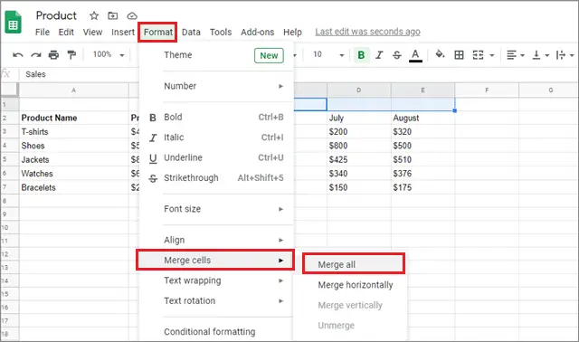Toggle italic in the toolbar

point(379,55)
